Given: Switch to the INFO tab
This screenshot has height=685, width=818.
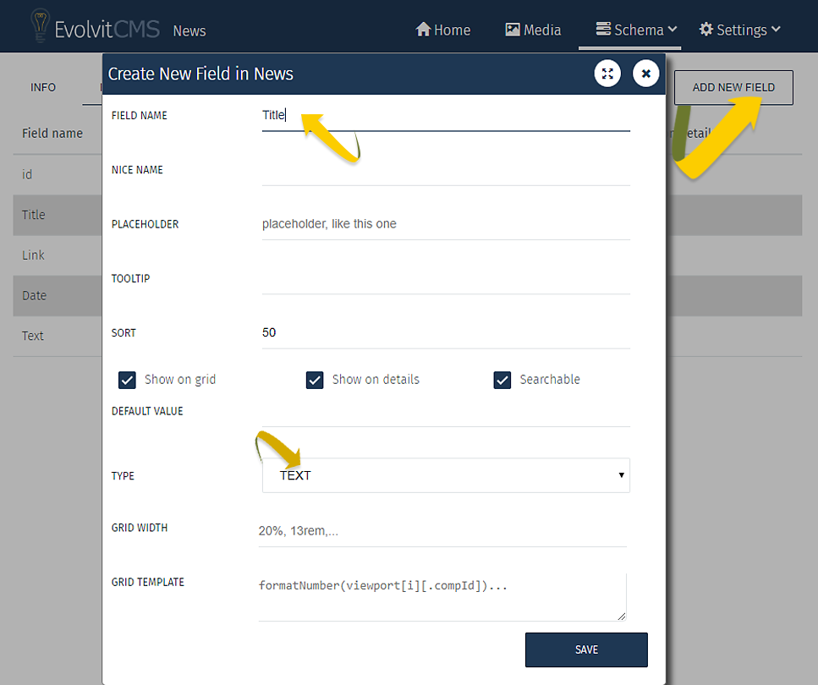Looking at the screenshot, I should click(43, 87).
